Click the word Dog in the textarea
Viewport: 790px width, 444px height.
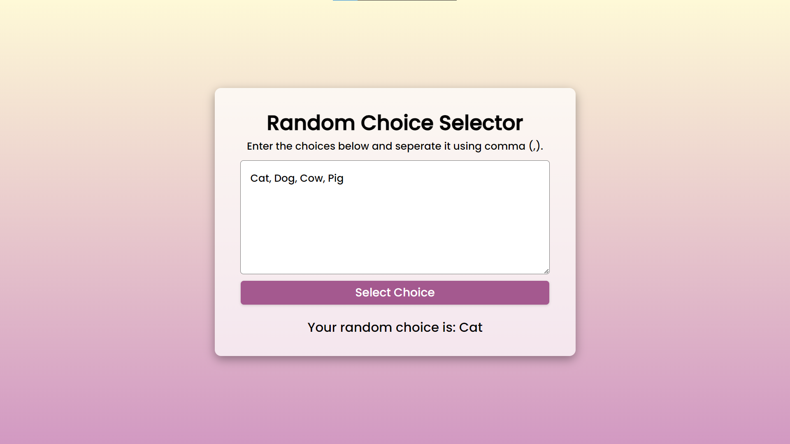[x=284, y=178]
